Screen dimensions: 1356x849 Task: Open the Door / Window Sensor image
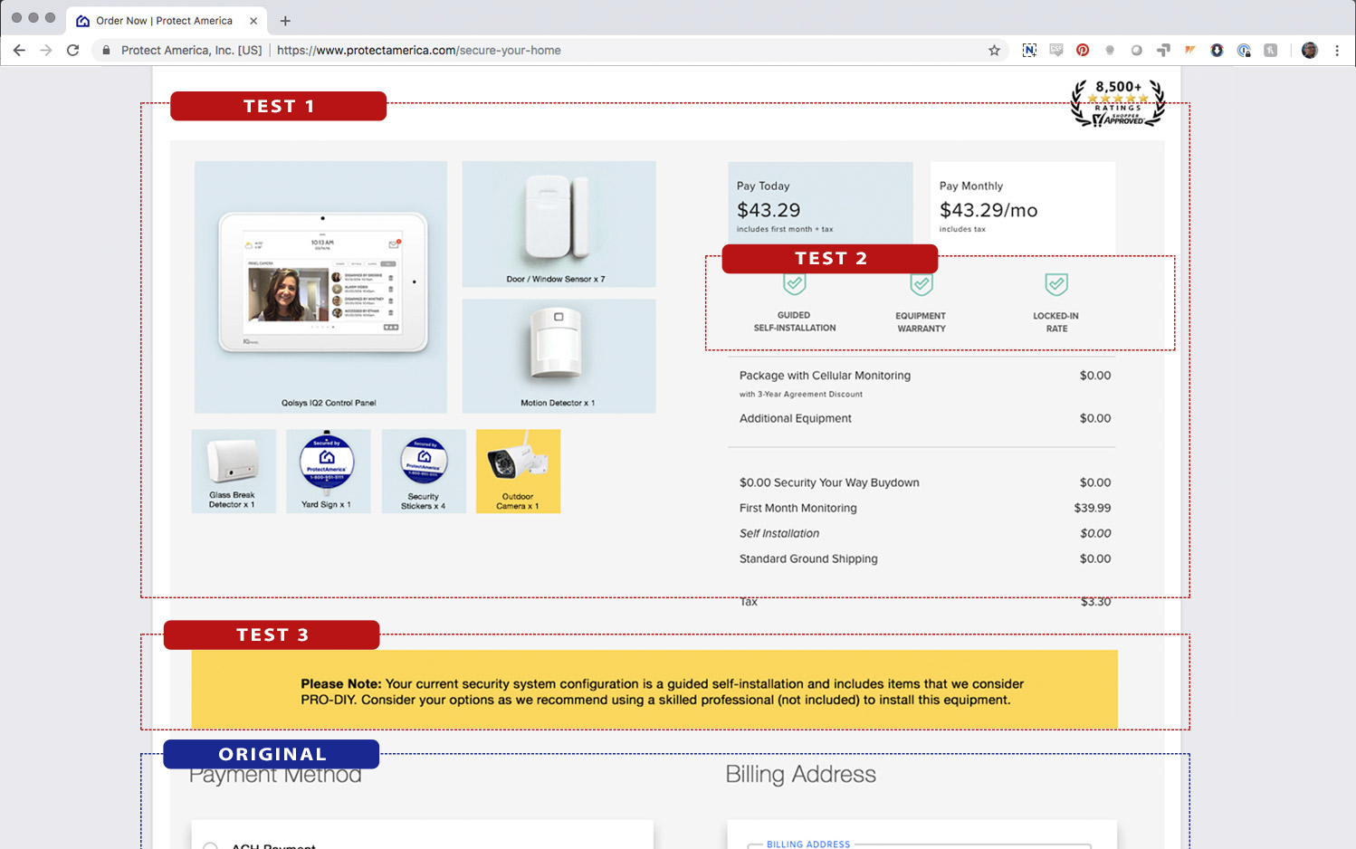(559, 224)
